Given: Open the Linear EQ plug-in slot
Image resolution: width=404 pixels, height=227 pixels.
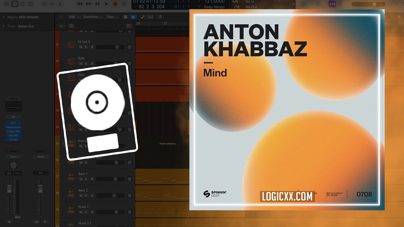Looking at the screenshot, I should 13,131.
